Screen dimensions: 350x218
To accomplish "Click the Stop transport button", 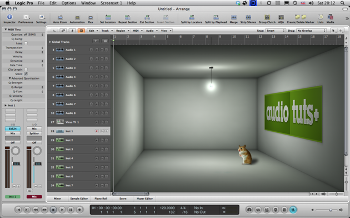I will point(53,210).
